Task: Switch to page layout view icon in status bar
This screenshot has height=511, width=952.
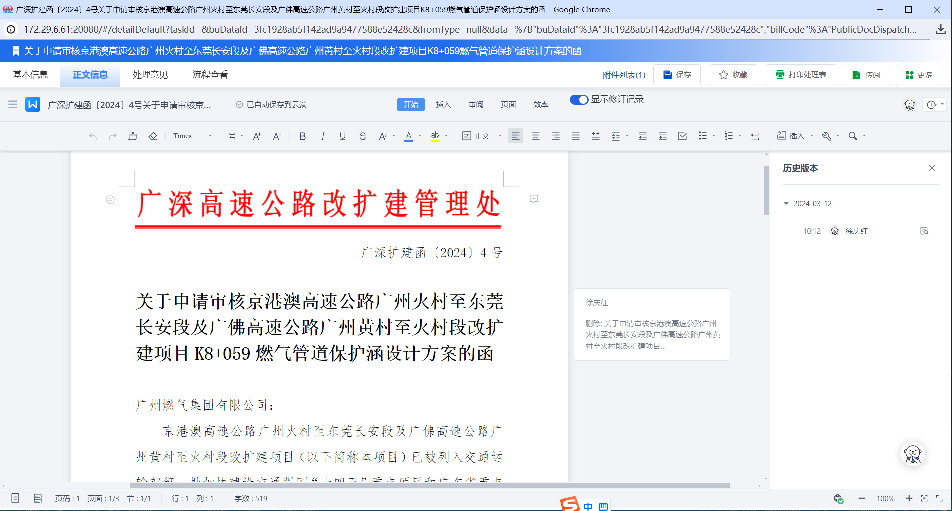Action: click(x=15, y=498)
